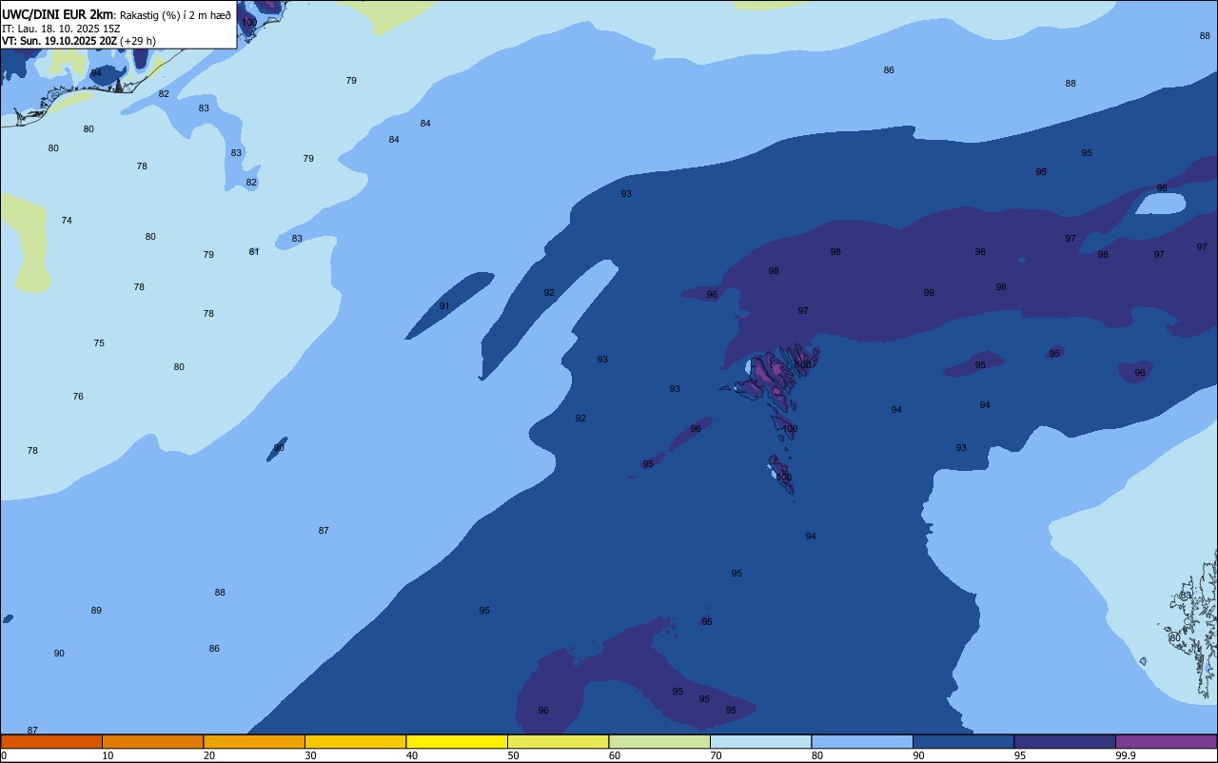Click the 30–40 golden legend swatch
This screenshot has width=1218, height=763.
355,741
